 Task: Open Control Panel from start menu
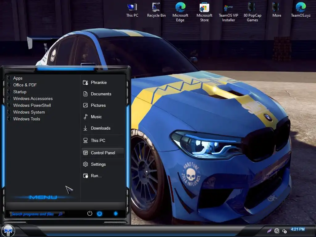point(103,153)
